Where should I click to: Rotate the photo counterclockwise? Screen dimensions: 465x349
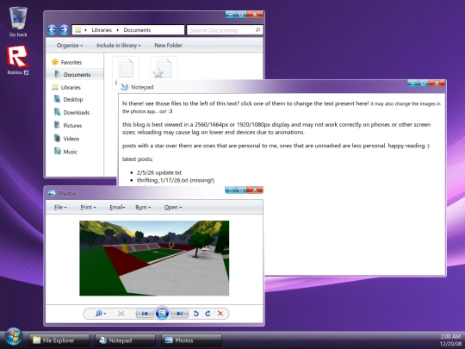[x=195, y=314]
